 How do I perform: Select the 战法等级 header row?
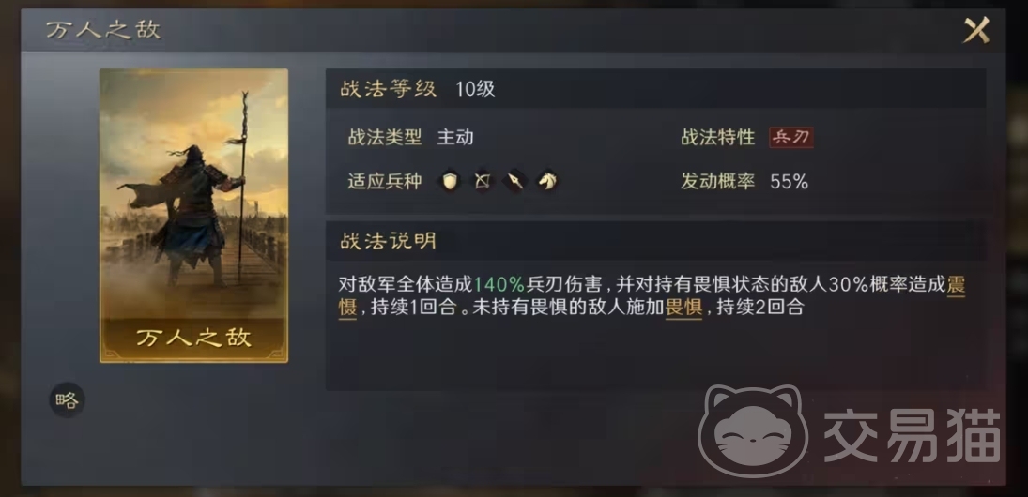point(655,88)
